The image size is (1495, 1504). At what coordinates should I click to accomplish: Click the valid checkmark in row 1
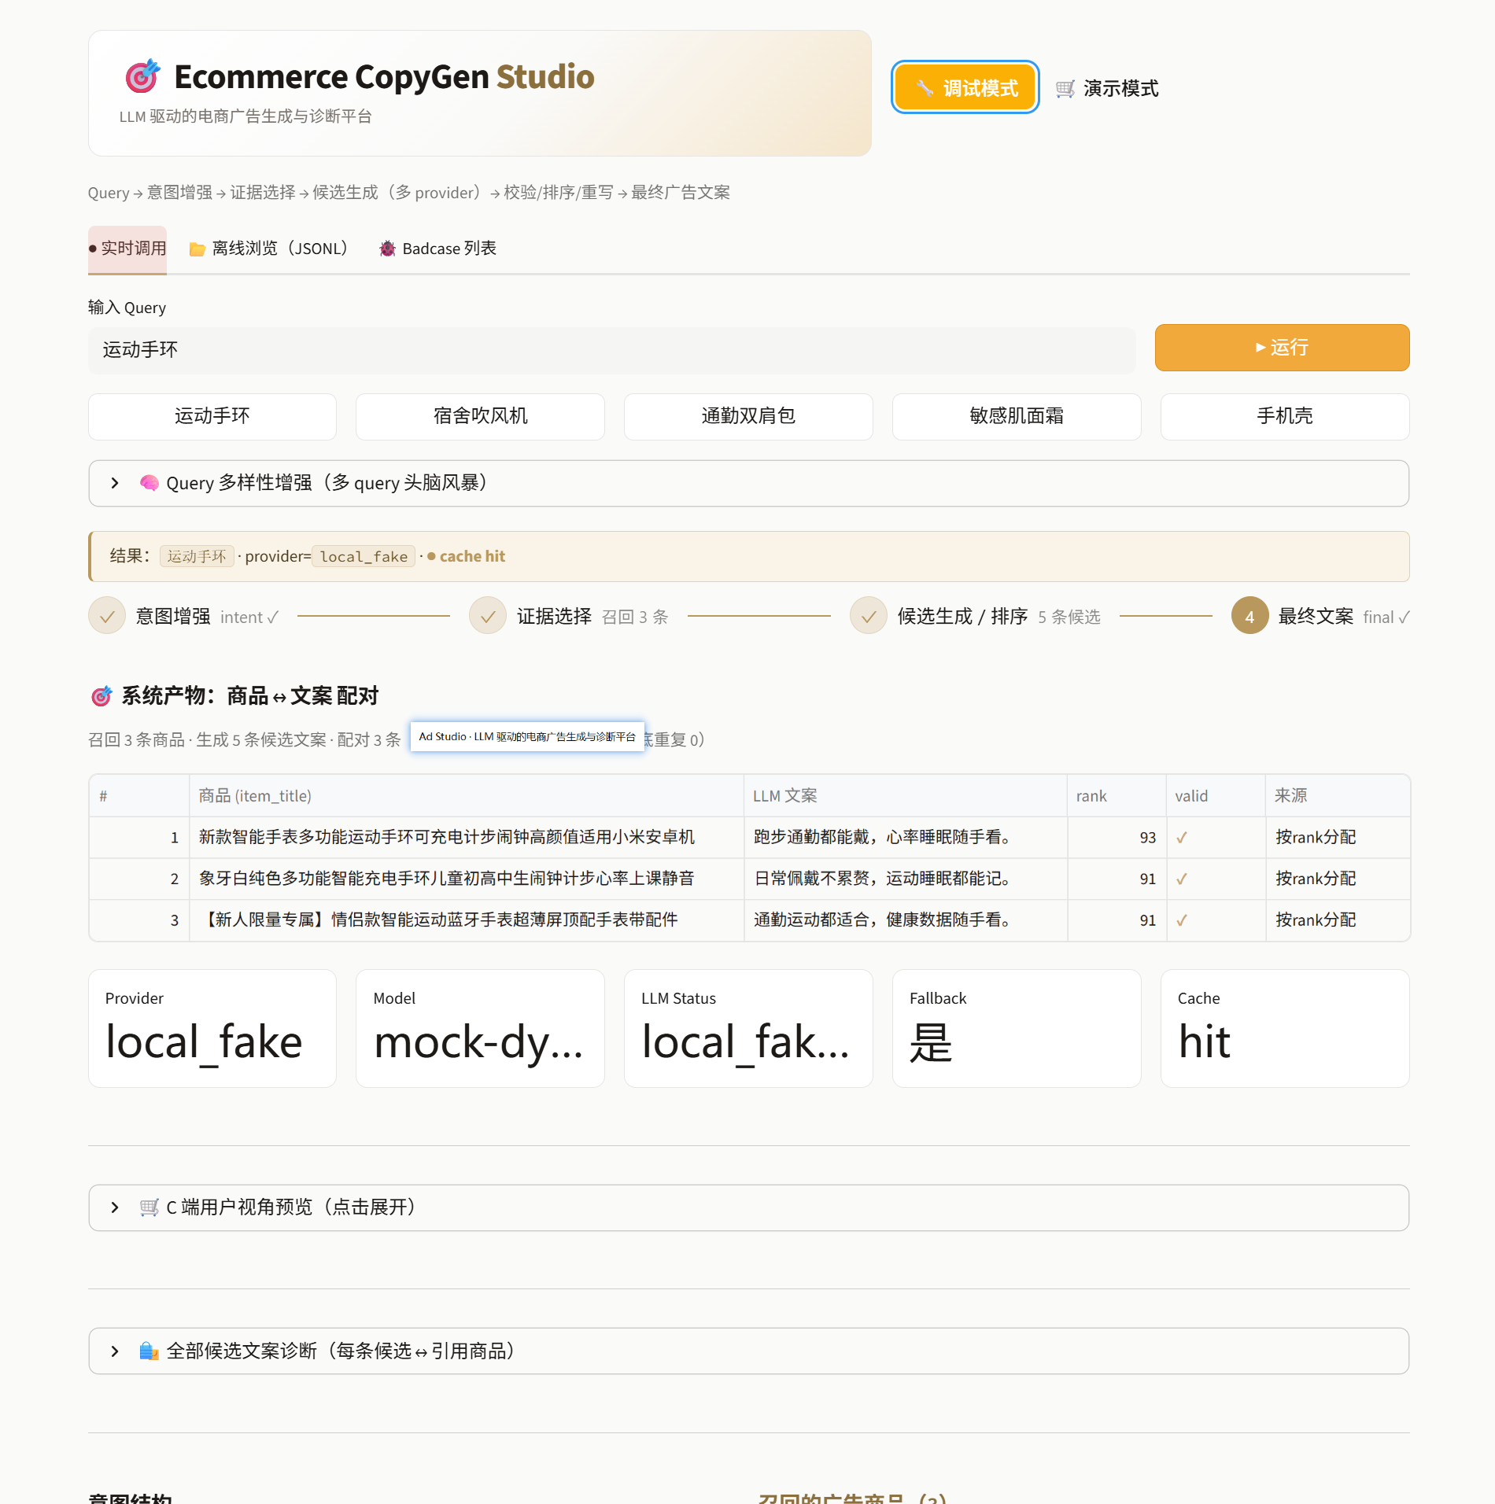pyautogui.click(x=1182, y=838)
